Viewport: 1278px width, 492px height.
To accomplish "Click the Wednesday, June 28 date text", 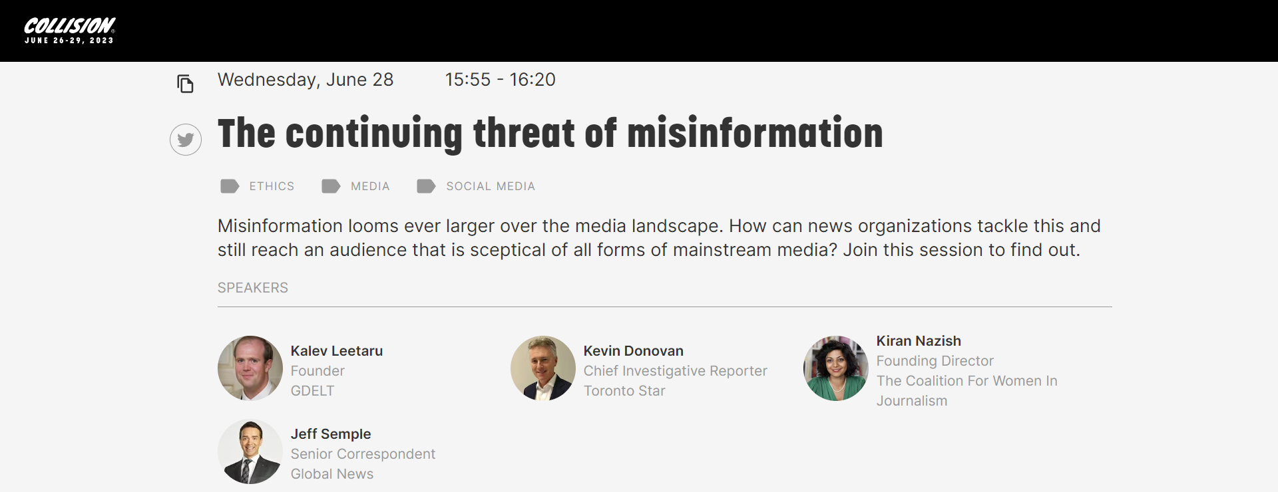I will point(306,80).
